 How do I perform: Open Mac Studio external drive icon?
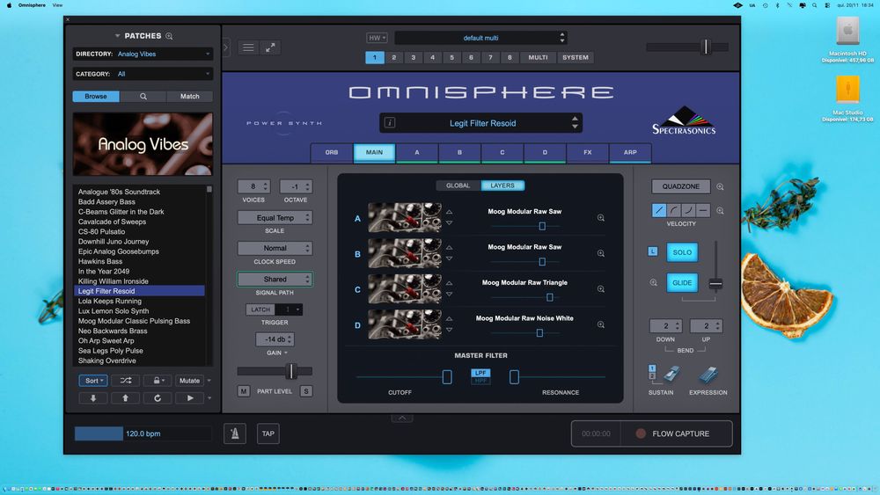click(847, 90)
